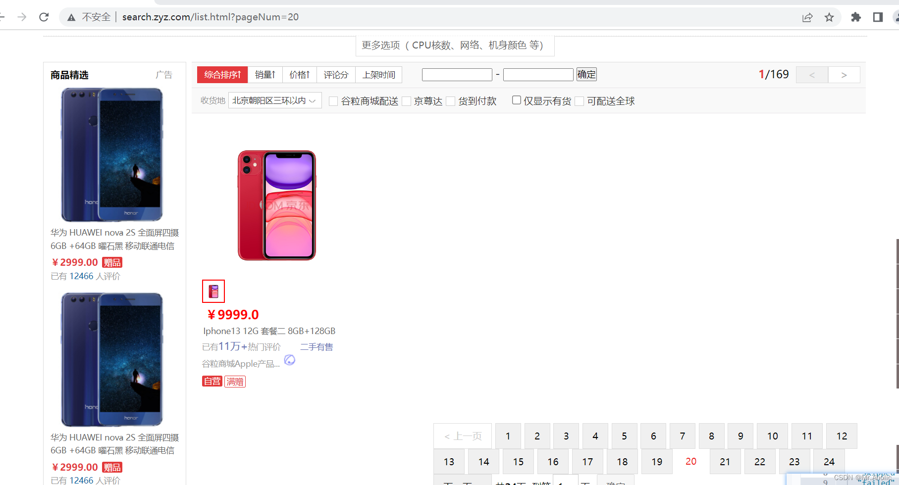
Task: Check the 京尊达 checkbox
Action: tap(407, 101)
